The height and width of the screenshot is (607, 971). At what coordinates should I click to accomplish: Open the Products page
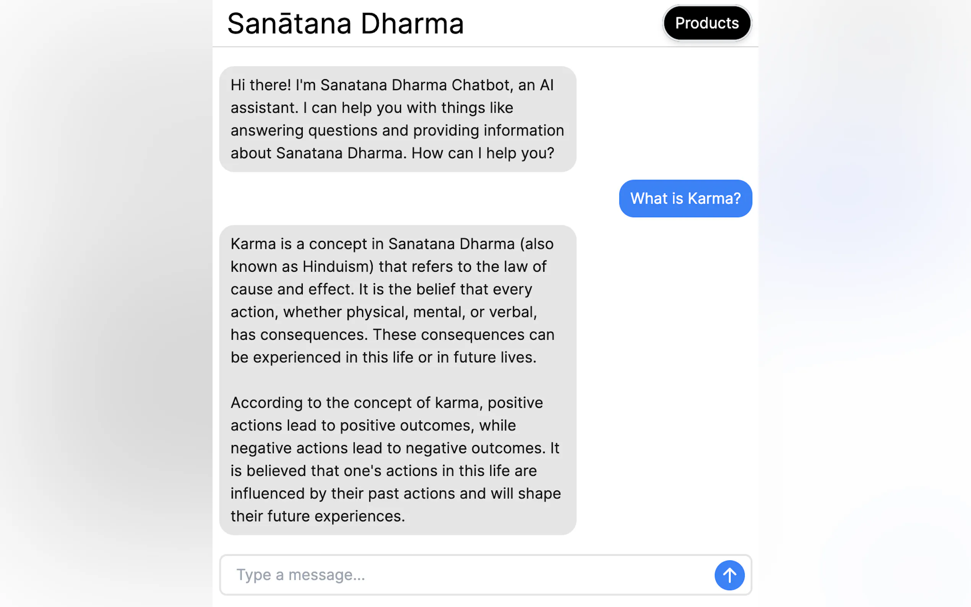click(706, 23)
